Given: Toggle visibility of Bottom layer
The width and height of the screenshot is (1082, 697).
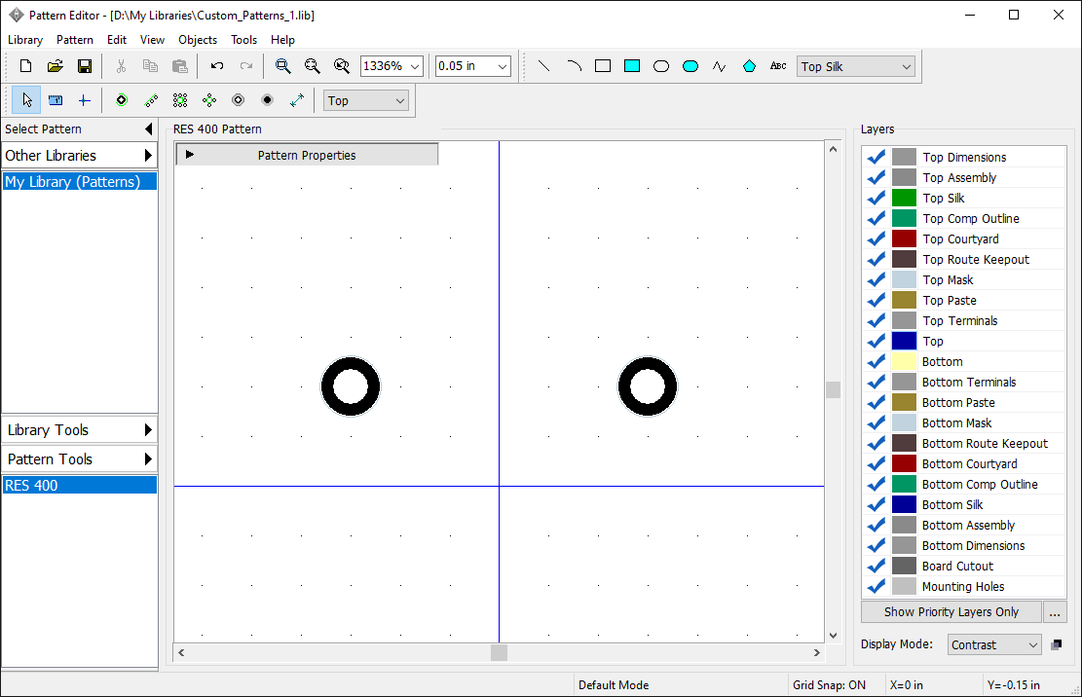Looking at the screenshot, I should point(877,362).
